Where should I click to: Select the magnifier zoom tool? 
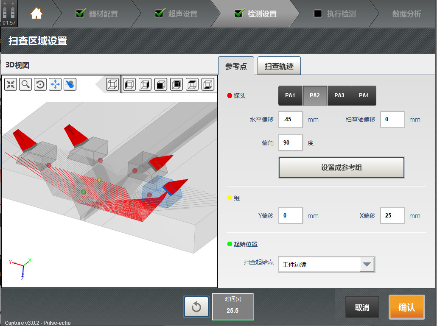(x=25, y=84)
